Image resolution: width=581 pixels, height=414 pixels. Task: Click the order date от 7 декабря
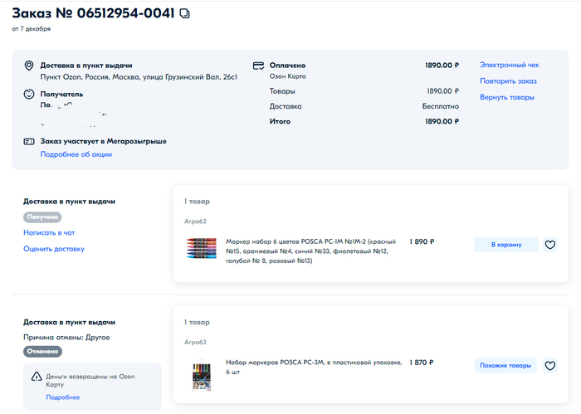32,29
